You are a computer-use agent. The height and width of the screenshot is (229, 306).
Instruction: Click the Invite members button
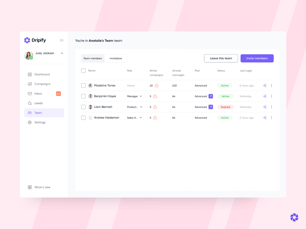pyautogui.click(x=257, y=58)
